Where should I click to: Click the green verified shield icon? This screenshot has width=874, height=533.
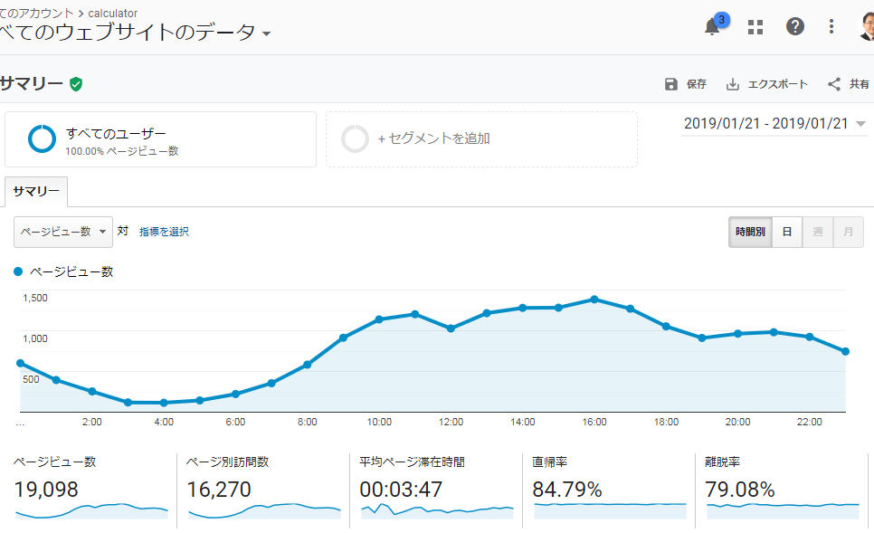coord(76,84)
